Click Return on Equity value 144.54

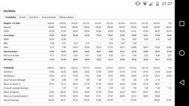coord(63,92)
